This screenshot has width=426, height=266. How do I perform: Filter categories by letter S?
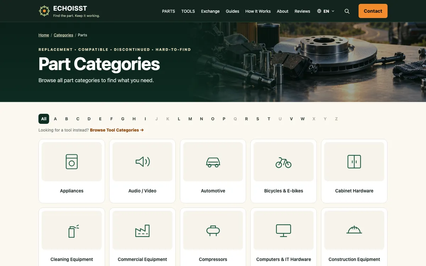point(258,119)
